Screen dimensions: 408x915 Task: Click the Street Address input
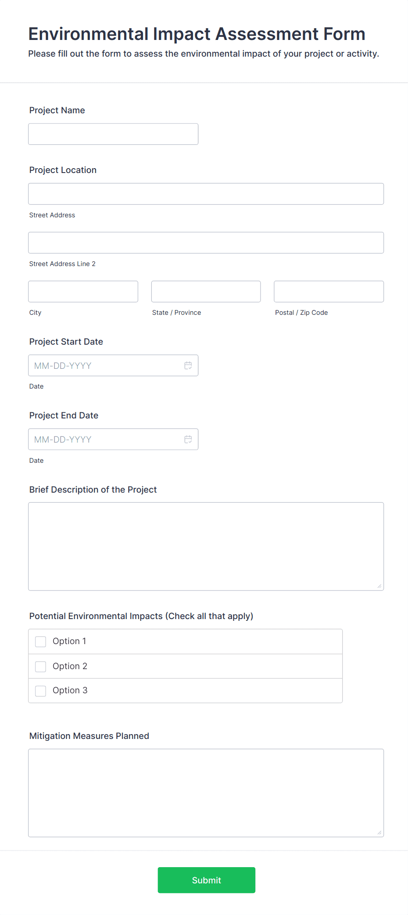tap(206, 194)
